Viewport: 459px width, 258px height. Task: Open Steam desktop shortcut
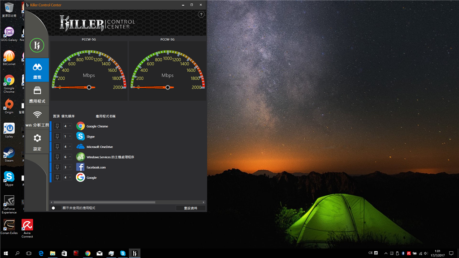click(x=9, y=155)
